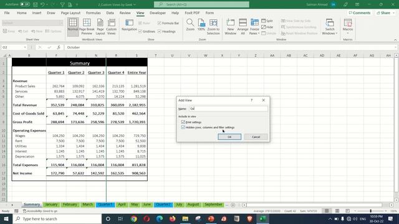Close the Add View dialog
The image size is (399, 224).
pos(263,100)
